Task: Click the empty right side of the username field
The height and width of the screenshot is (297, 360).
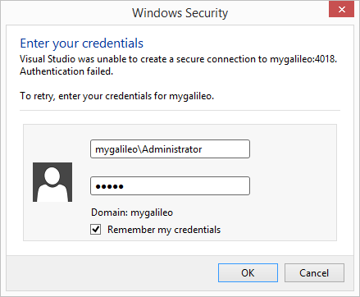Action: click(x=226, y=149)
